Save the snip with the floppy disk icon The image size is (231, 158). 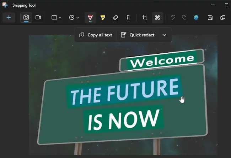(210, 18)
